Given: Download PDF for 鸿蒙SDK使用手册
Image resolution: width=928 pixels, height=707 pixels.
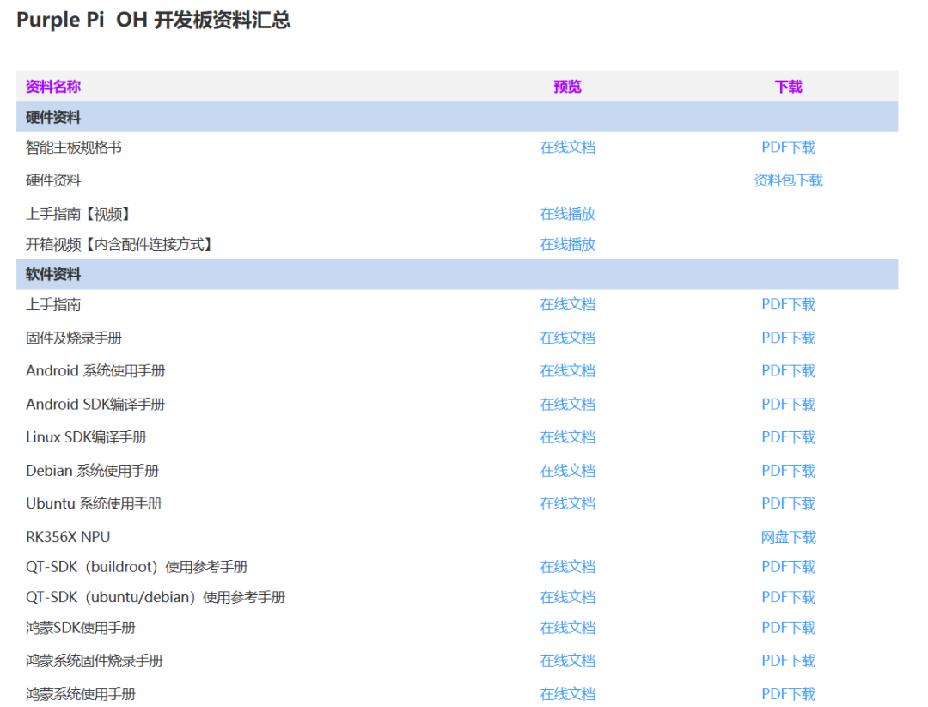Looking at the screenshot, I should (x=788, y=628).
